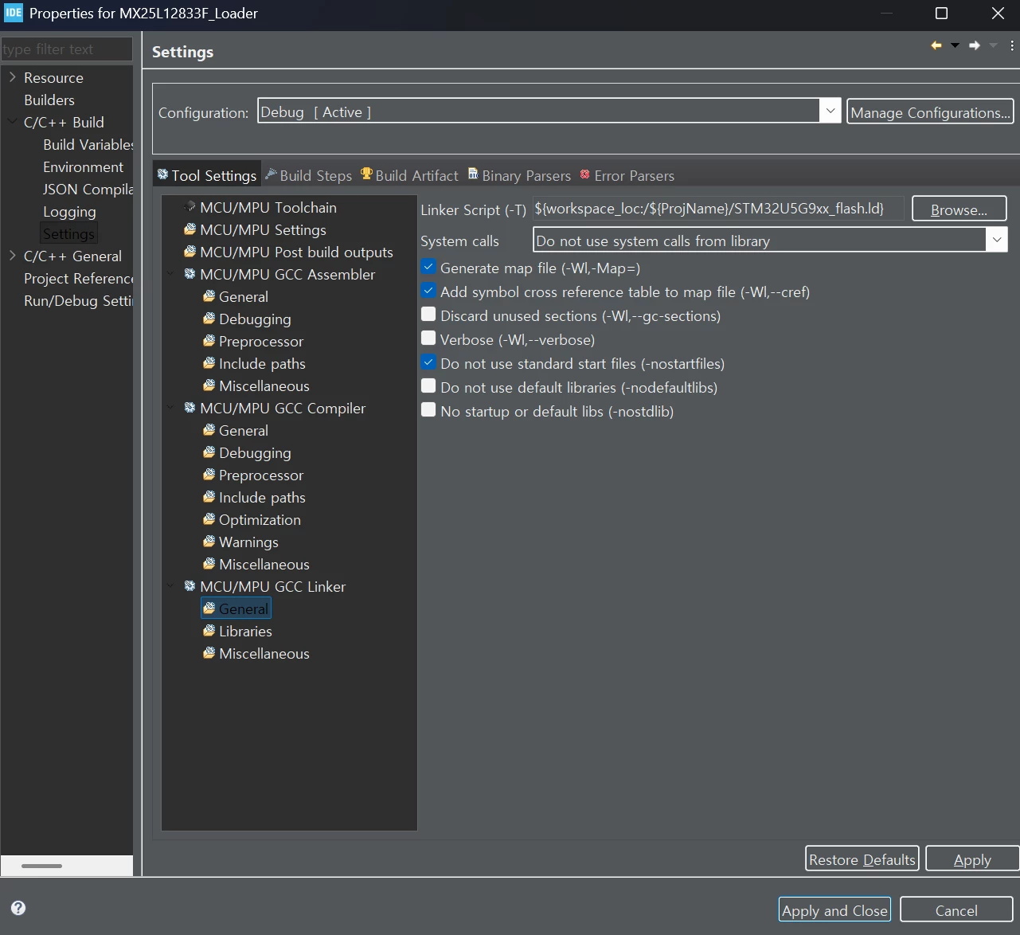Open the help question mark icon
Screen dimensions: 1020x935
pyautogui.click(x=18, y=908)
